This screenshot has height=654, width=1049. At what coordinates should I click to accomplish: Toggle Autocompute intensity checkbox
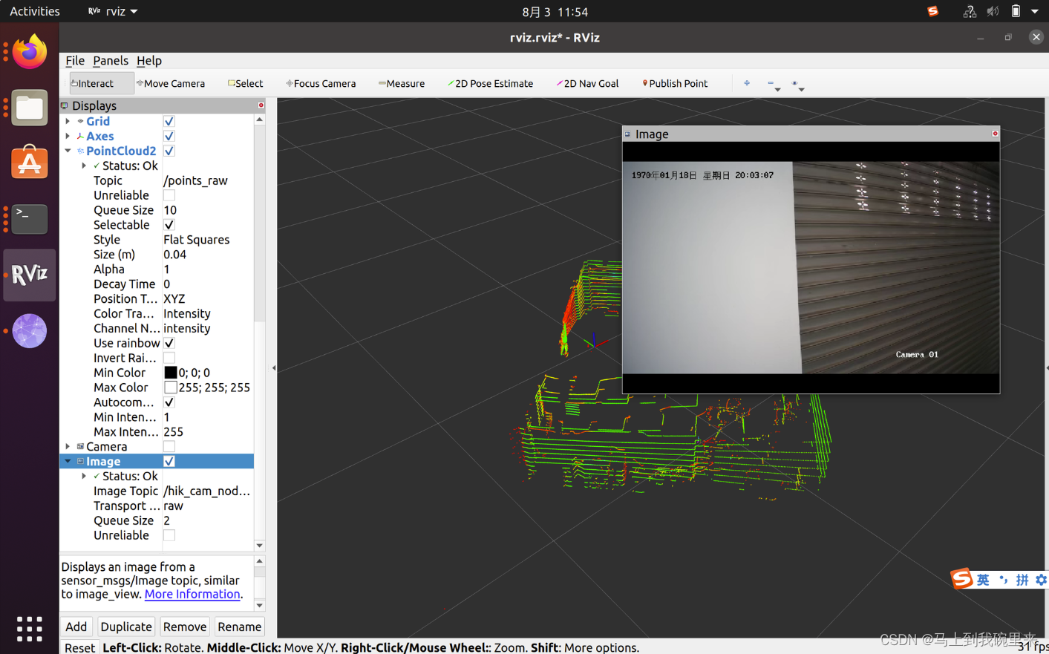(x=169, y=402)
